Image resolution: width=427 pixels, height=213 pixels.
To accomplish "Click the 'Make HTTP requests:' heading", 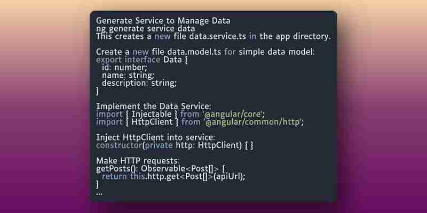I will tap(138, 161).
